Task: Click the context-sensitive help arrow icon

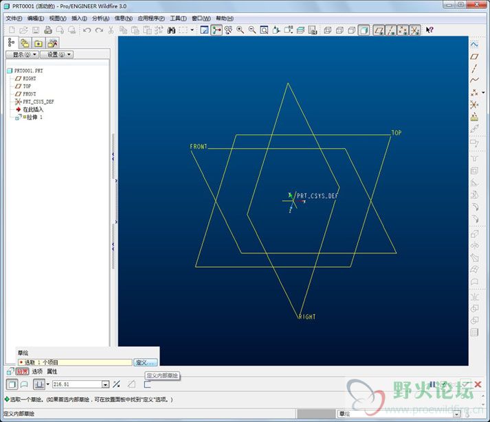Action: click(430, 30)
